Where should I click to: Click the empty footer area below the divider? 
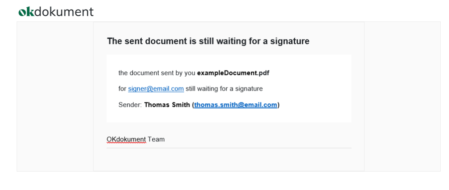point(229,160)
